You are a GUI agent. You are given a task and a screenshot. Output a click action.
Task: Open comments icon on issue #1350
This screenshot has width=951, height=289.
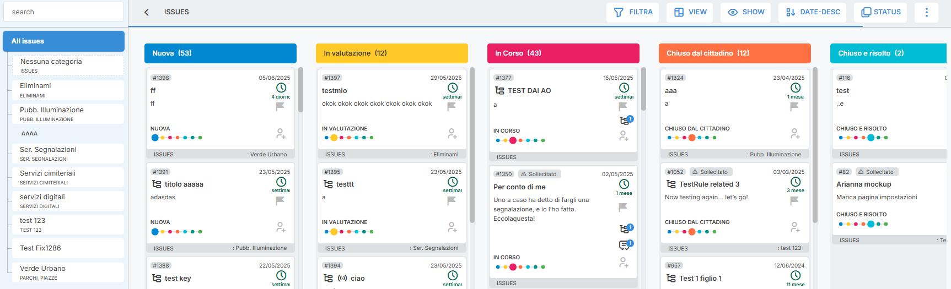tap(625, 245)
